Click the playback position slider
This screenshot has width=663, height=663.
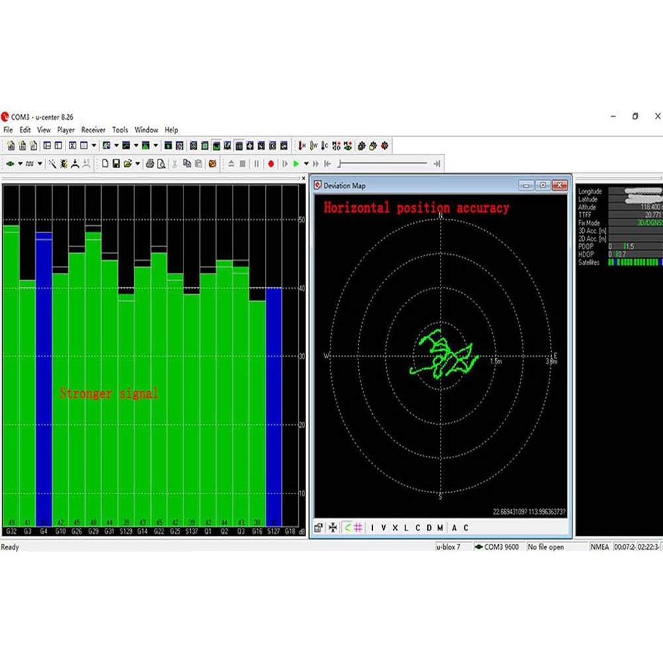(384, 164)
